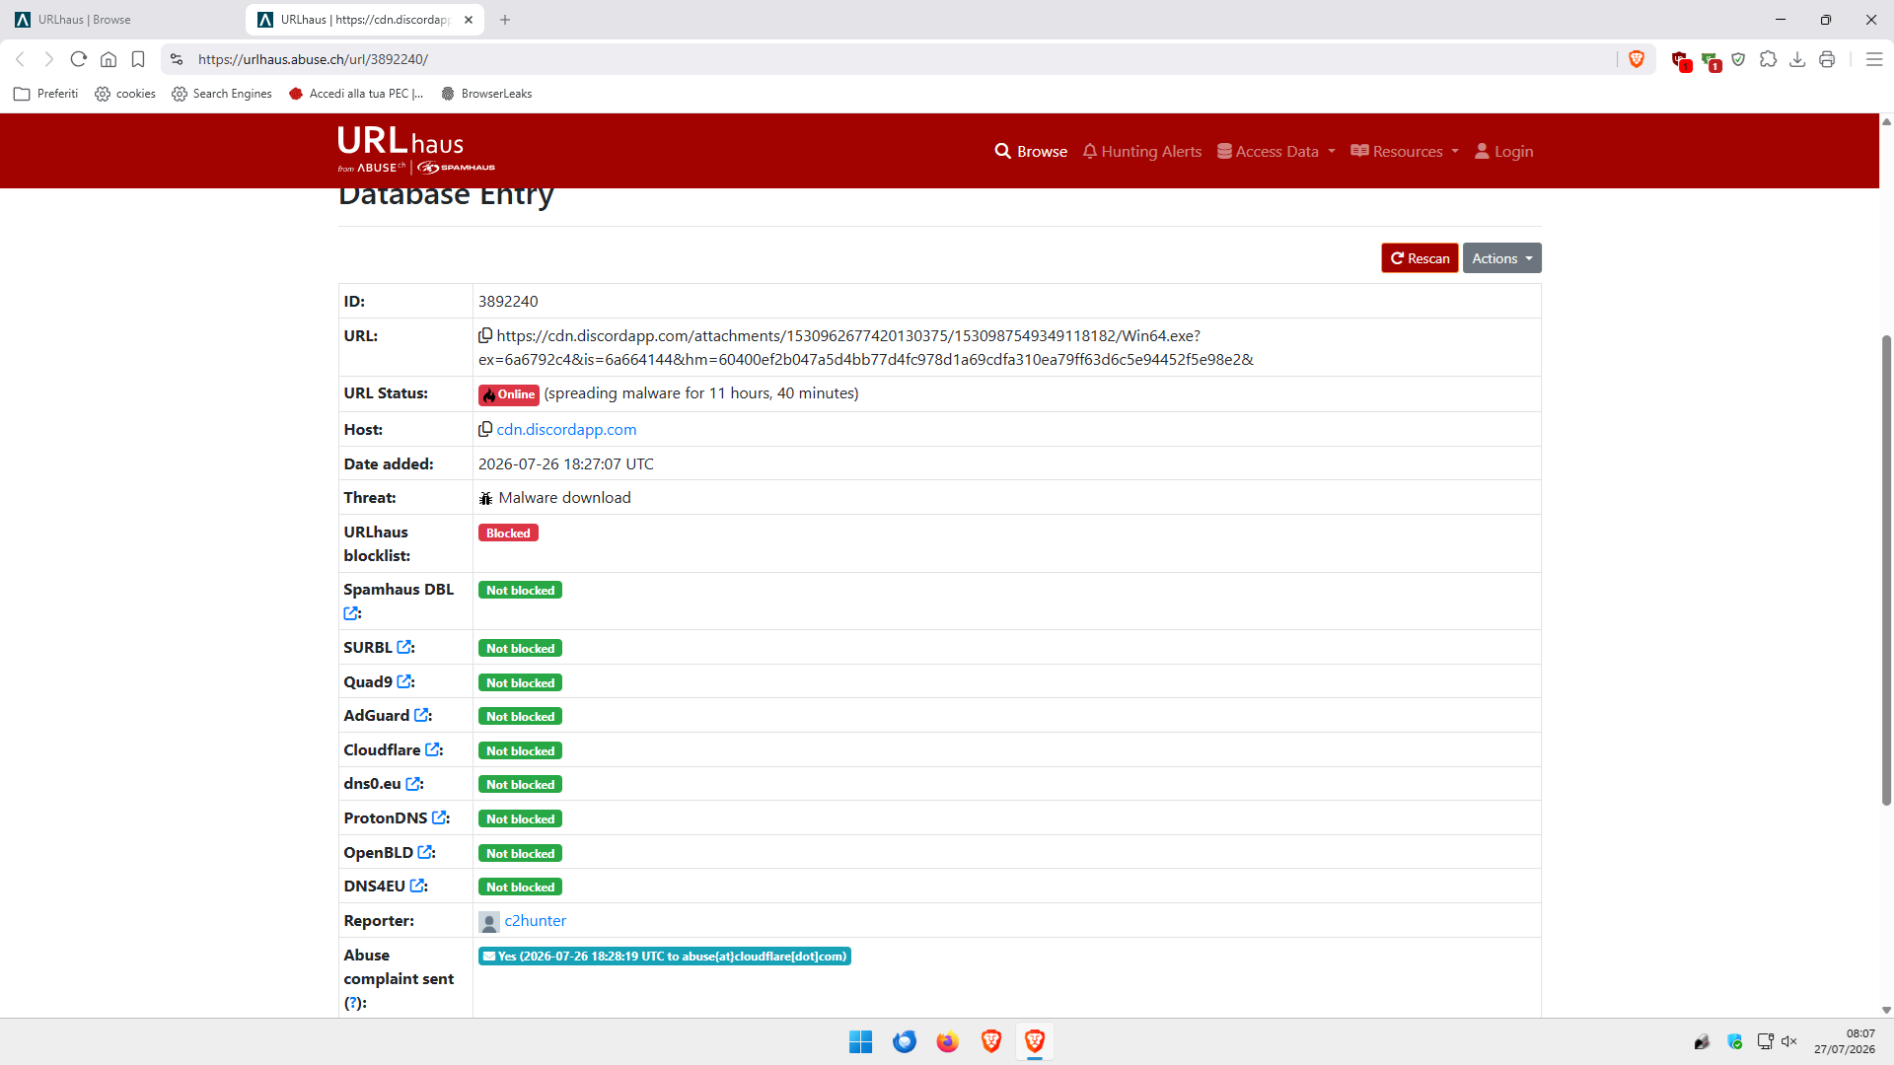Open the DNS4EU external link icon
1894x1065 pixels.
[417, 886]
